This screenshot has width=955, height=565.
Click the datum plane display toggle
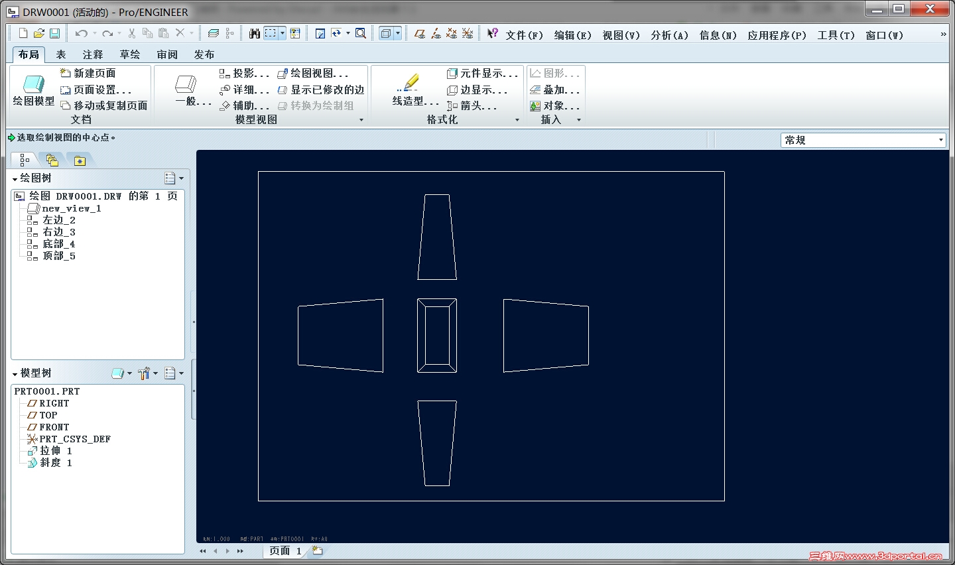point(420,32)
